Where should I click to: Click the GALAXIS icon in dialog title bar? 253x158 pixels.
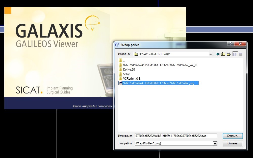coord(117,45)
